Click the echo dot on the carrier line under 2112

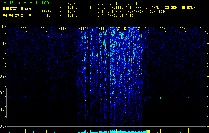[x=46, y=98]
